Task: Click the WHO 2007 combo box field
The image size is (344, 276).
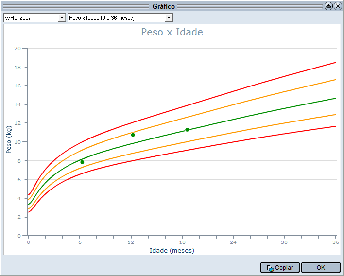Action: (34, 18)
